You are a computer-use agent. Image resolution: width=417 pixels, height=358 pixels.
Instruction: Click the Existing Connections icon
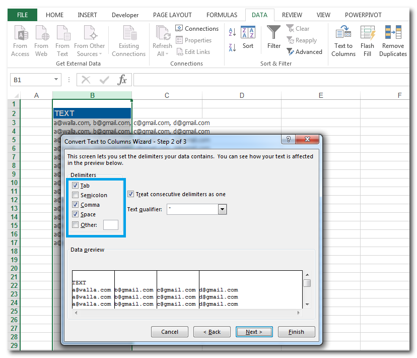(128, 35)
